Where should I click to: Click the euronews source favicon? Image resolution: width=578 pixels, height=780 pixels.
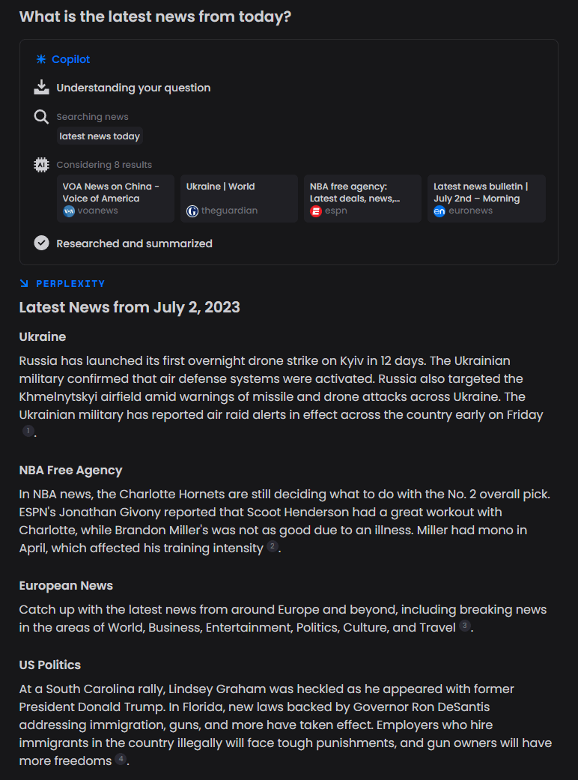[439, 211]
